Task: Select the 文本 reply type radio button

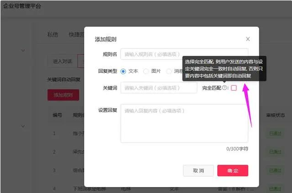Action: [123, 71]
